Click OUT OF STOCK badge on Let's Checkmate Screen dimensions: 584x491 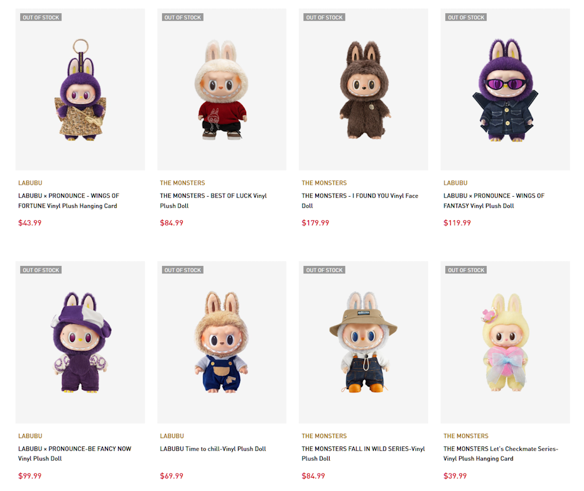coord(466,270)
